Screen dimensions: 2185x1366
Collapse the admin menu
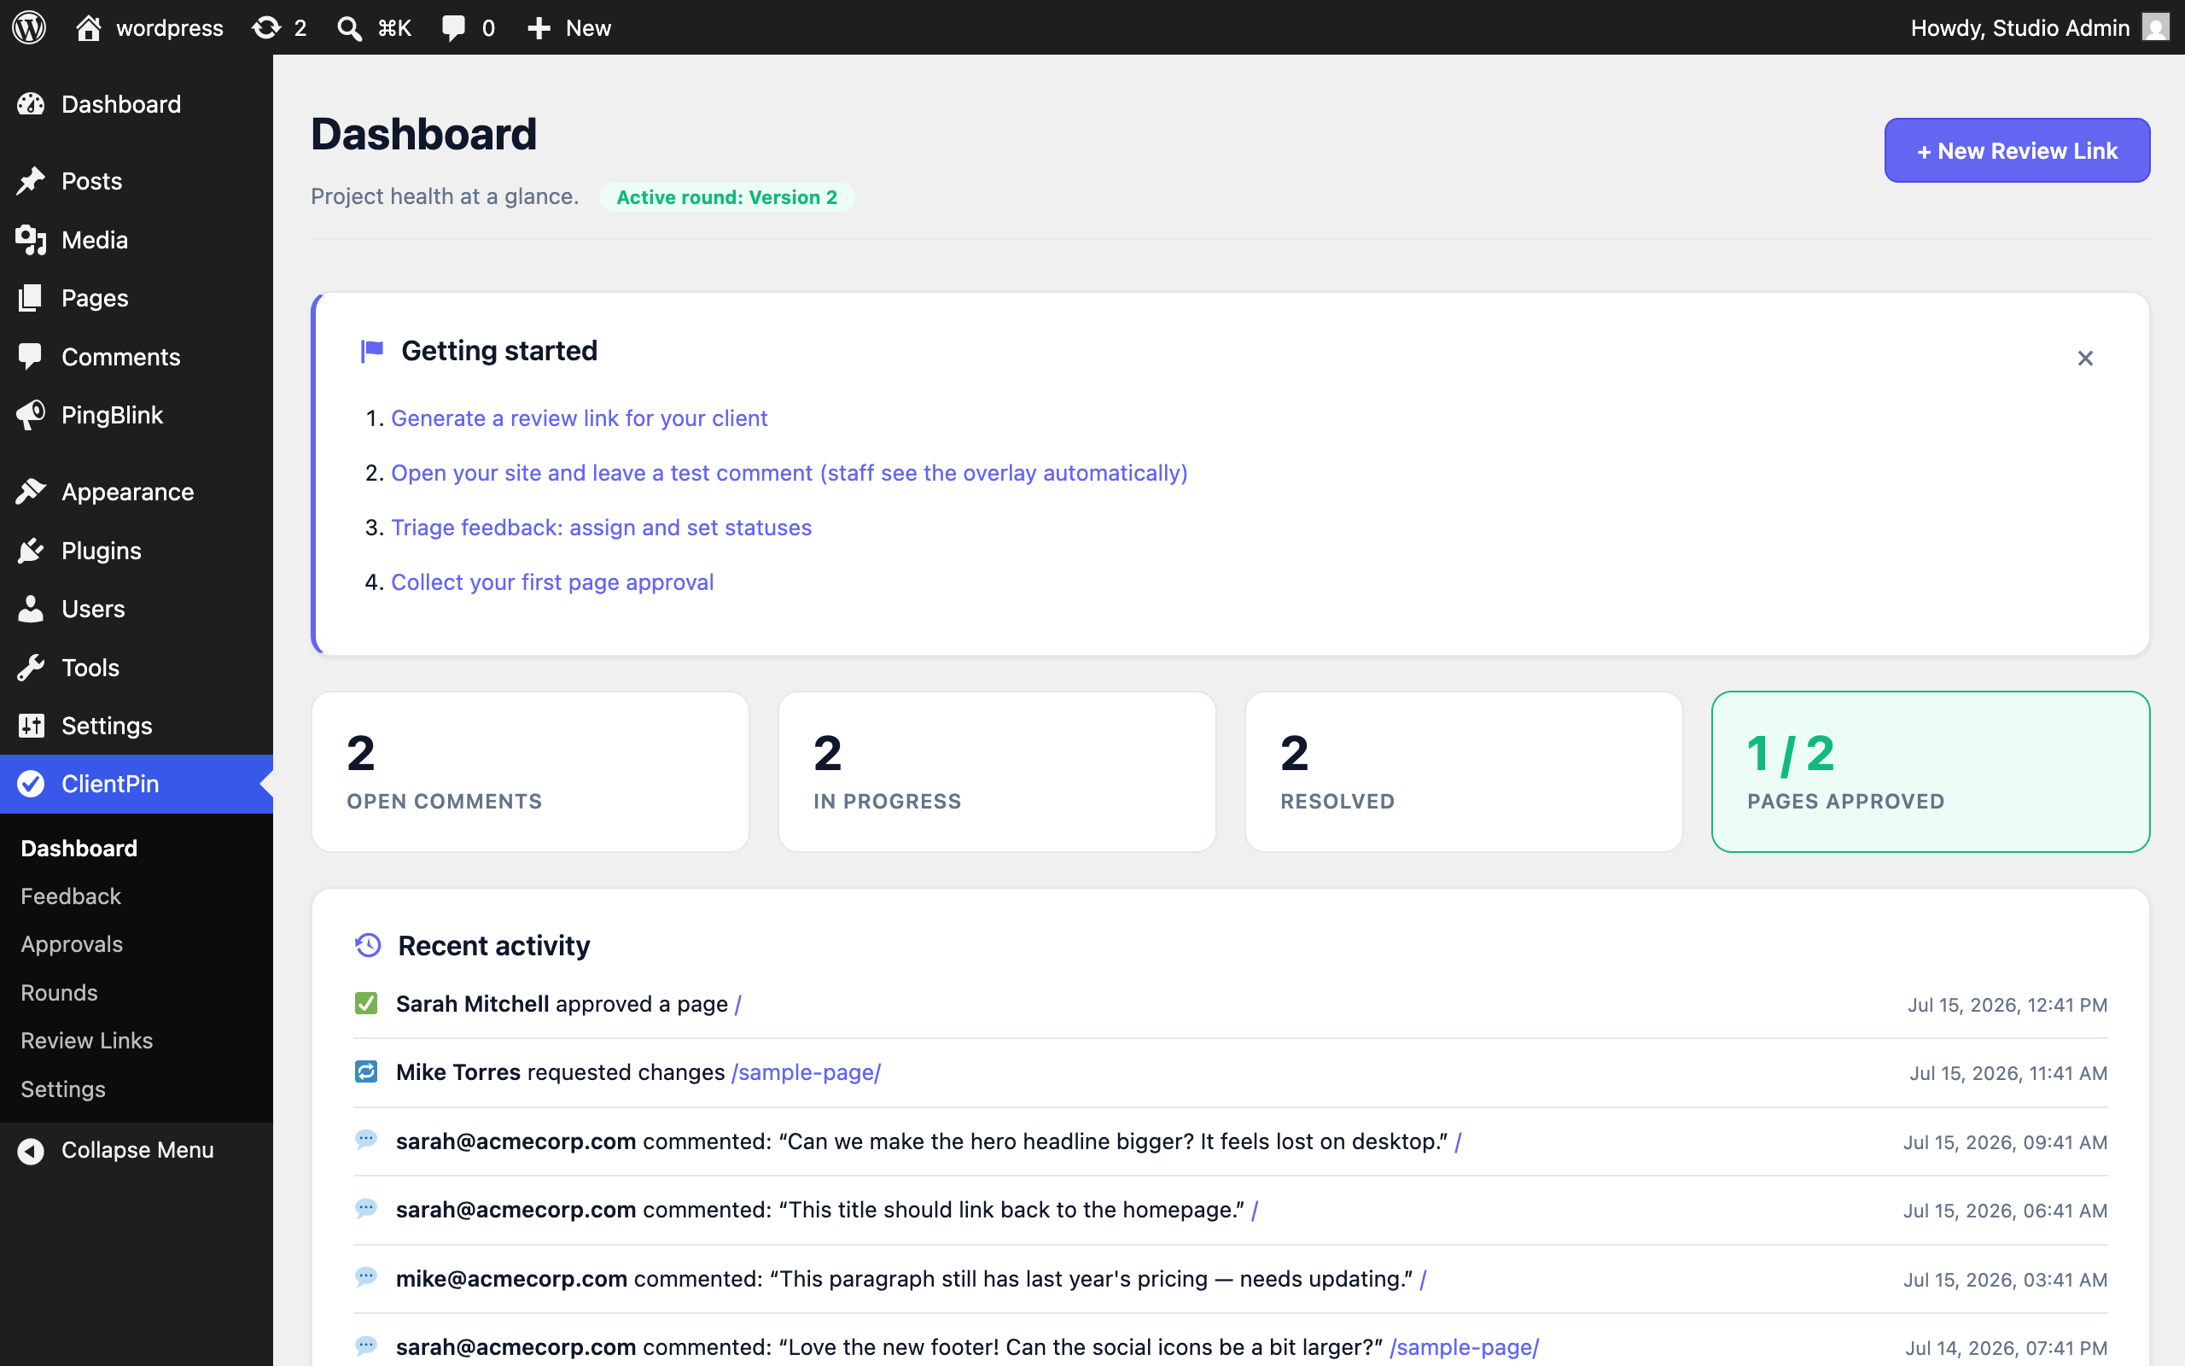137,1150
